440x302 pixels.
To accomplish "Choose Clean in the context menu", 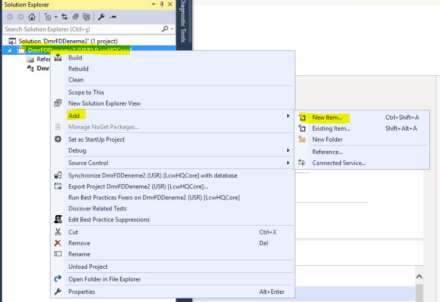I will coord(76,80).
